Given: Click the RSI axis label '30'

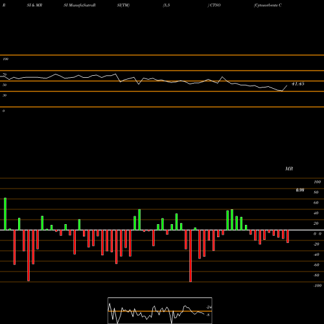Looking at the screenshot, I should point(5,95).
